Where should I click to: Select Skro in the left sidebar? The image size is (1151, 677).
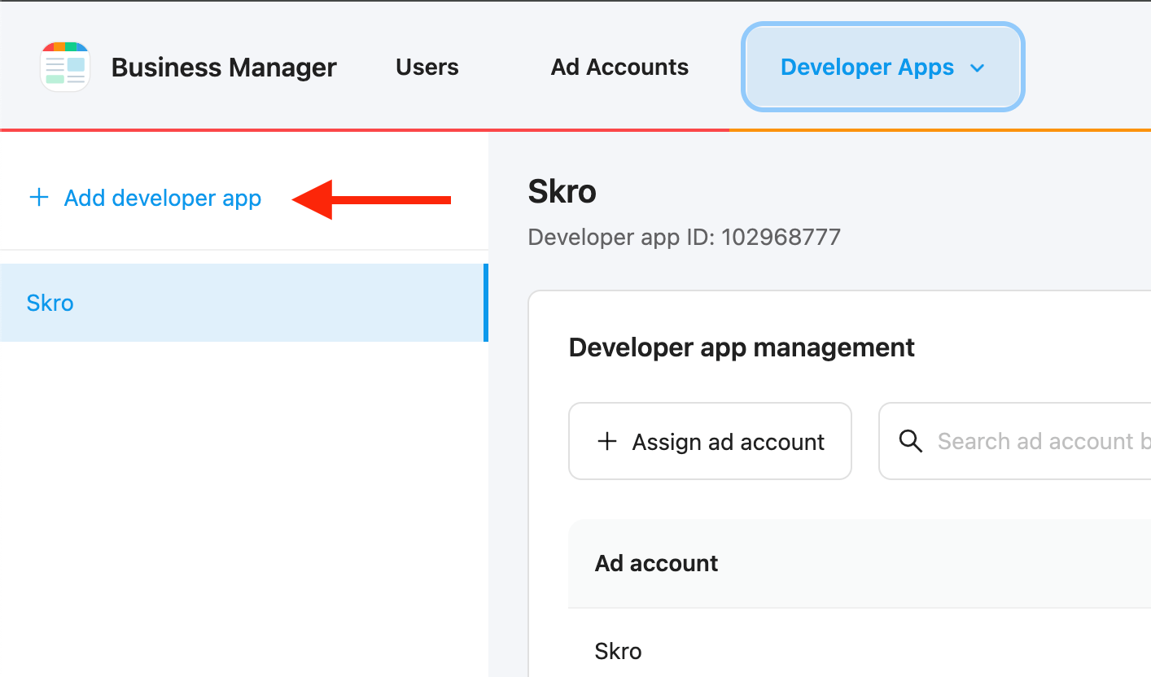click(243, 303)
